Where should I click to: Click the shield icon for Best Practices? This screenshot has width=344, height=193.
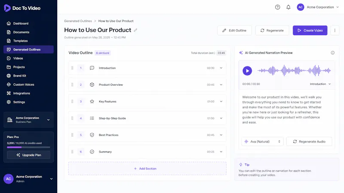coord(92,135)
